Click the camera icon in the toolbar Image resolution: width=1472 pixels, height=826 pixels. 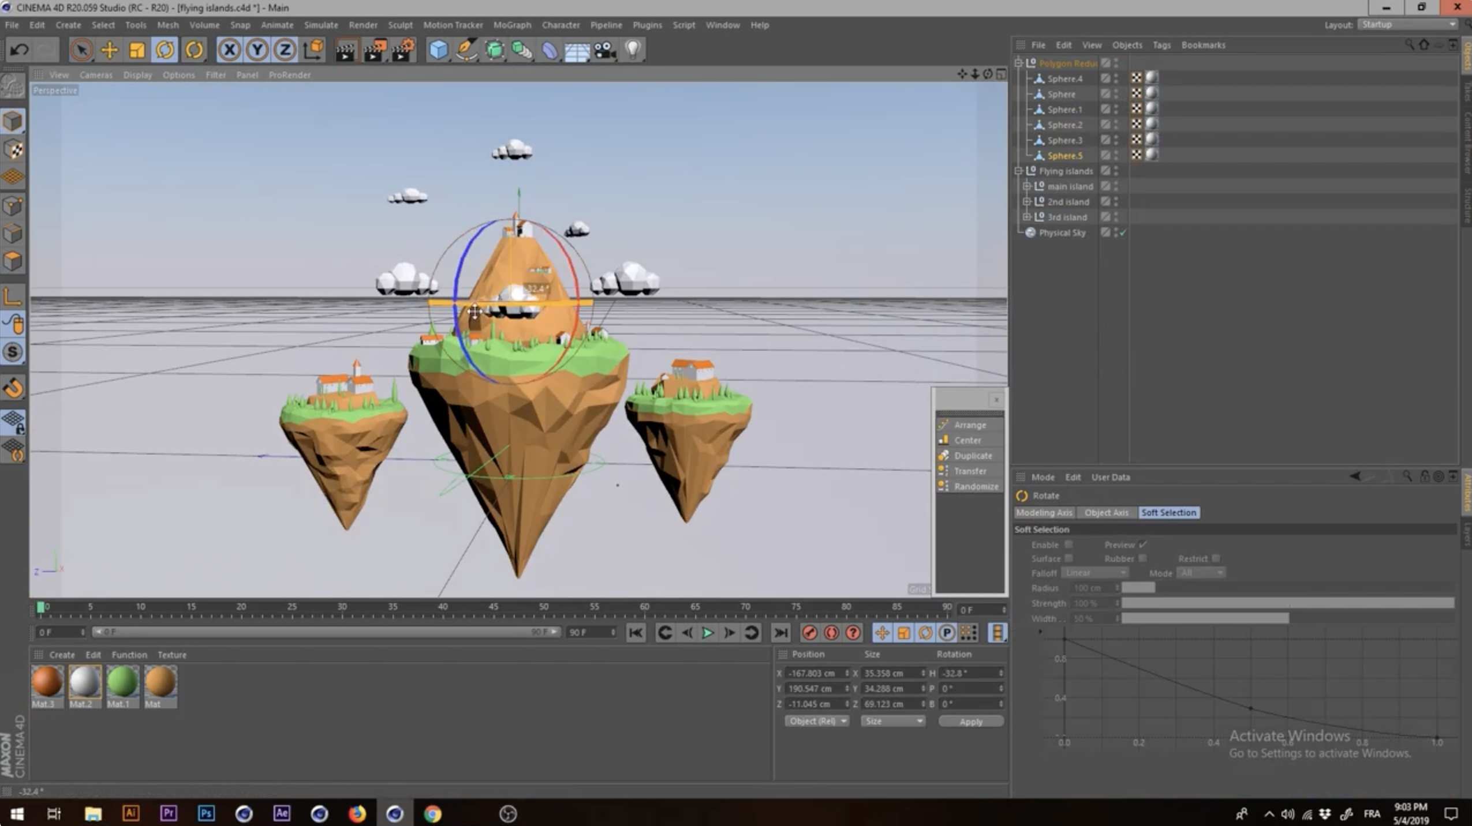[604, 50]
